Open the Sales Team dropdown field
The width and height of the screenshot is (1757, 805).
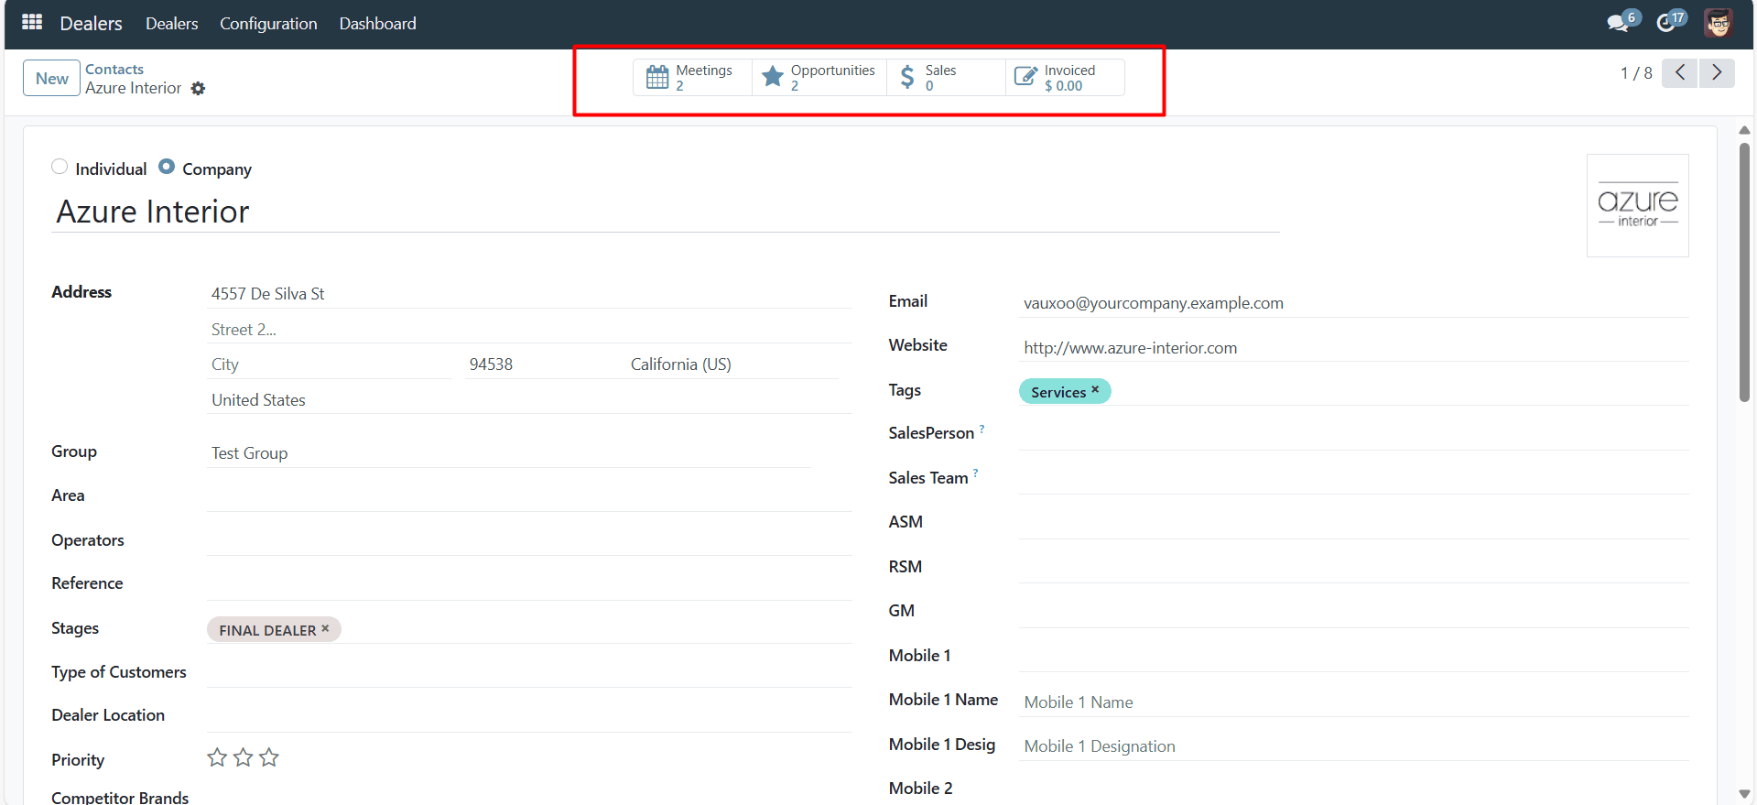point(1353,479)
